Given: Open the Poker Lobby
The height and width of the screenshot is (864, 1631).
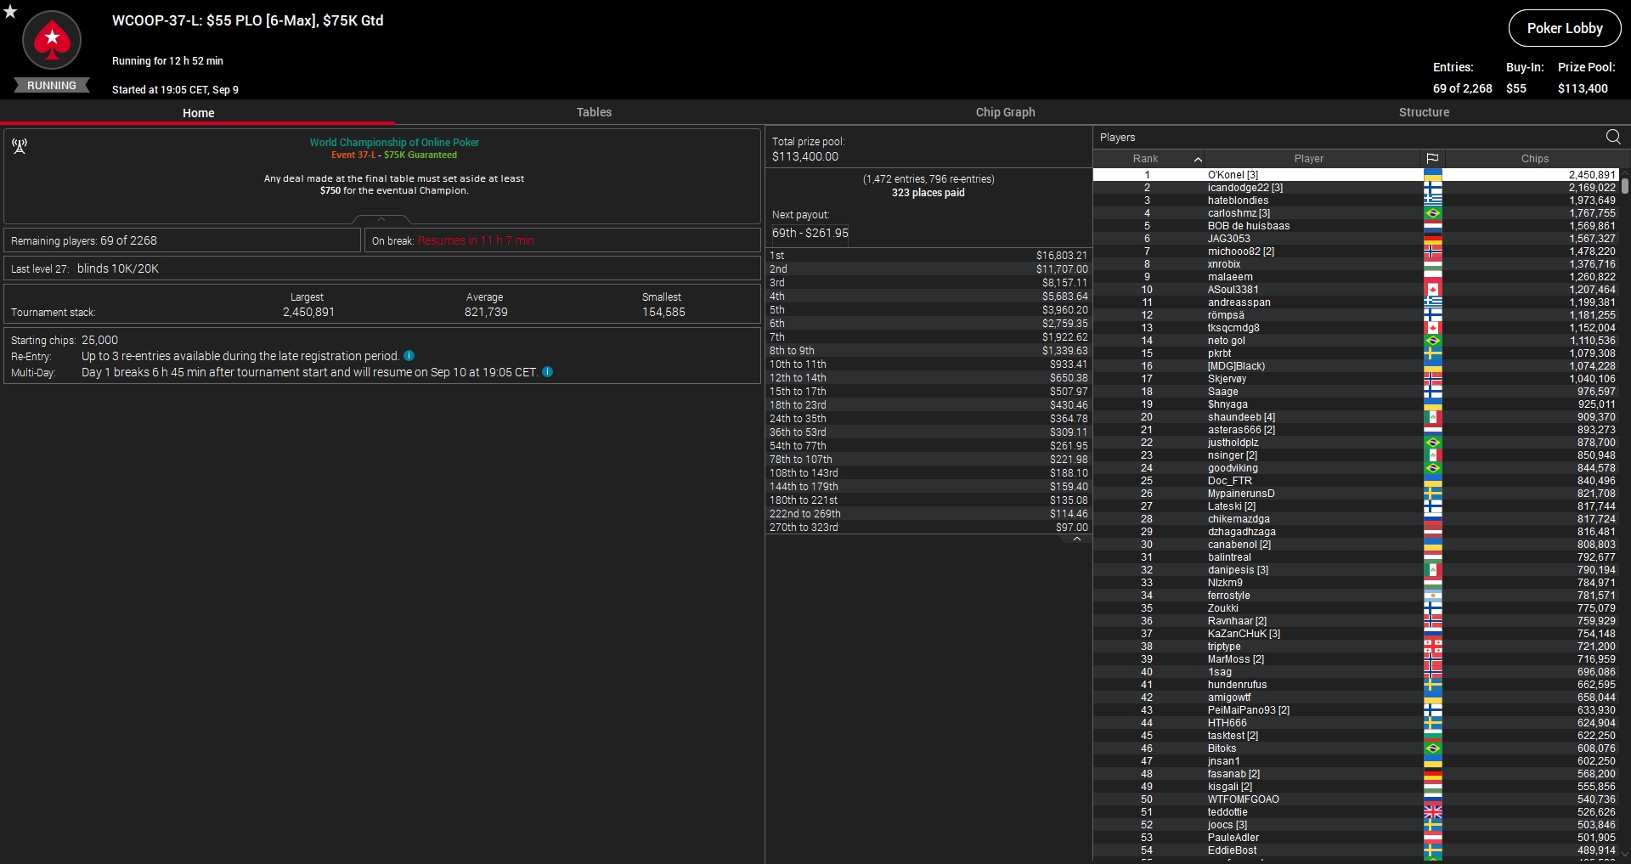Looking at the screenshot, I should tap(1565, 28).
